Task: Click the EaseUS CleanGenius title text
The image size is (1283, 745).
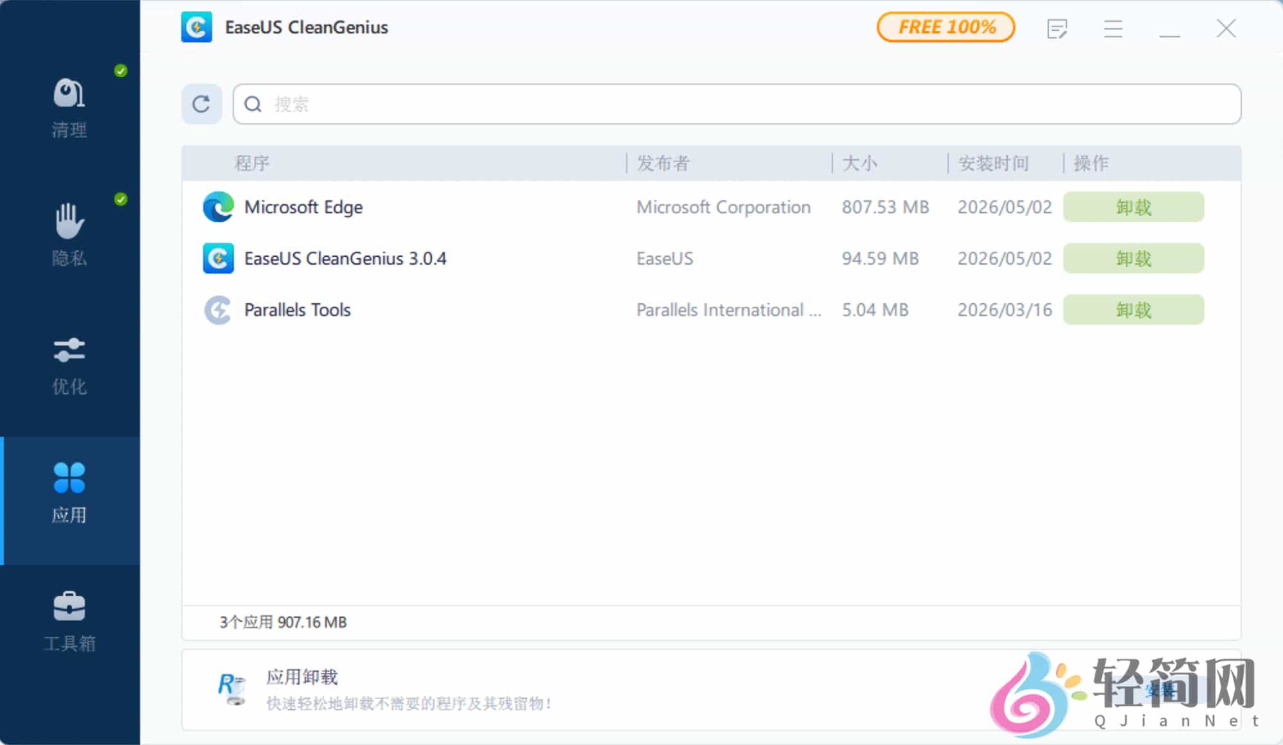Action: pyautogui.click(x=306, y=27)
